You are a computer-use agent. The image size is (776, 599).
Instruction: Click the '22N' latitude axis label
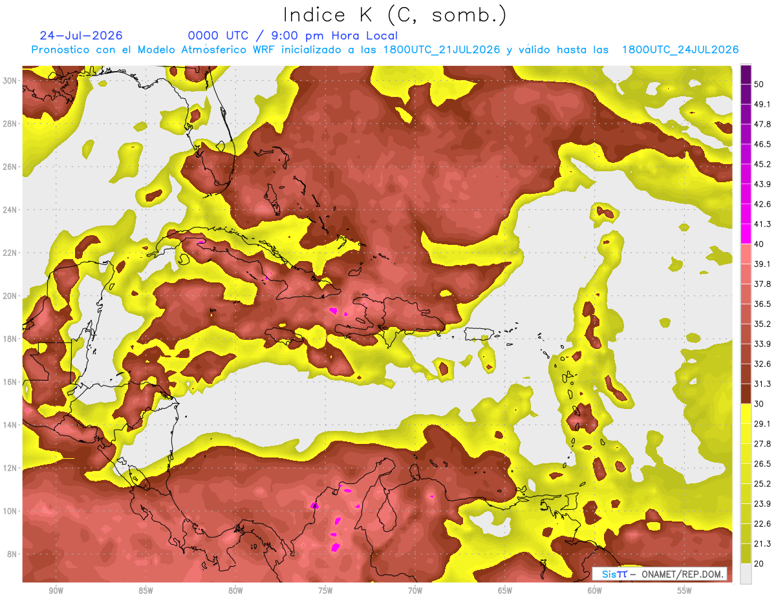tap(10, 253)
